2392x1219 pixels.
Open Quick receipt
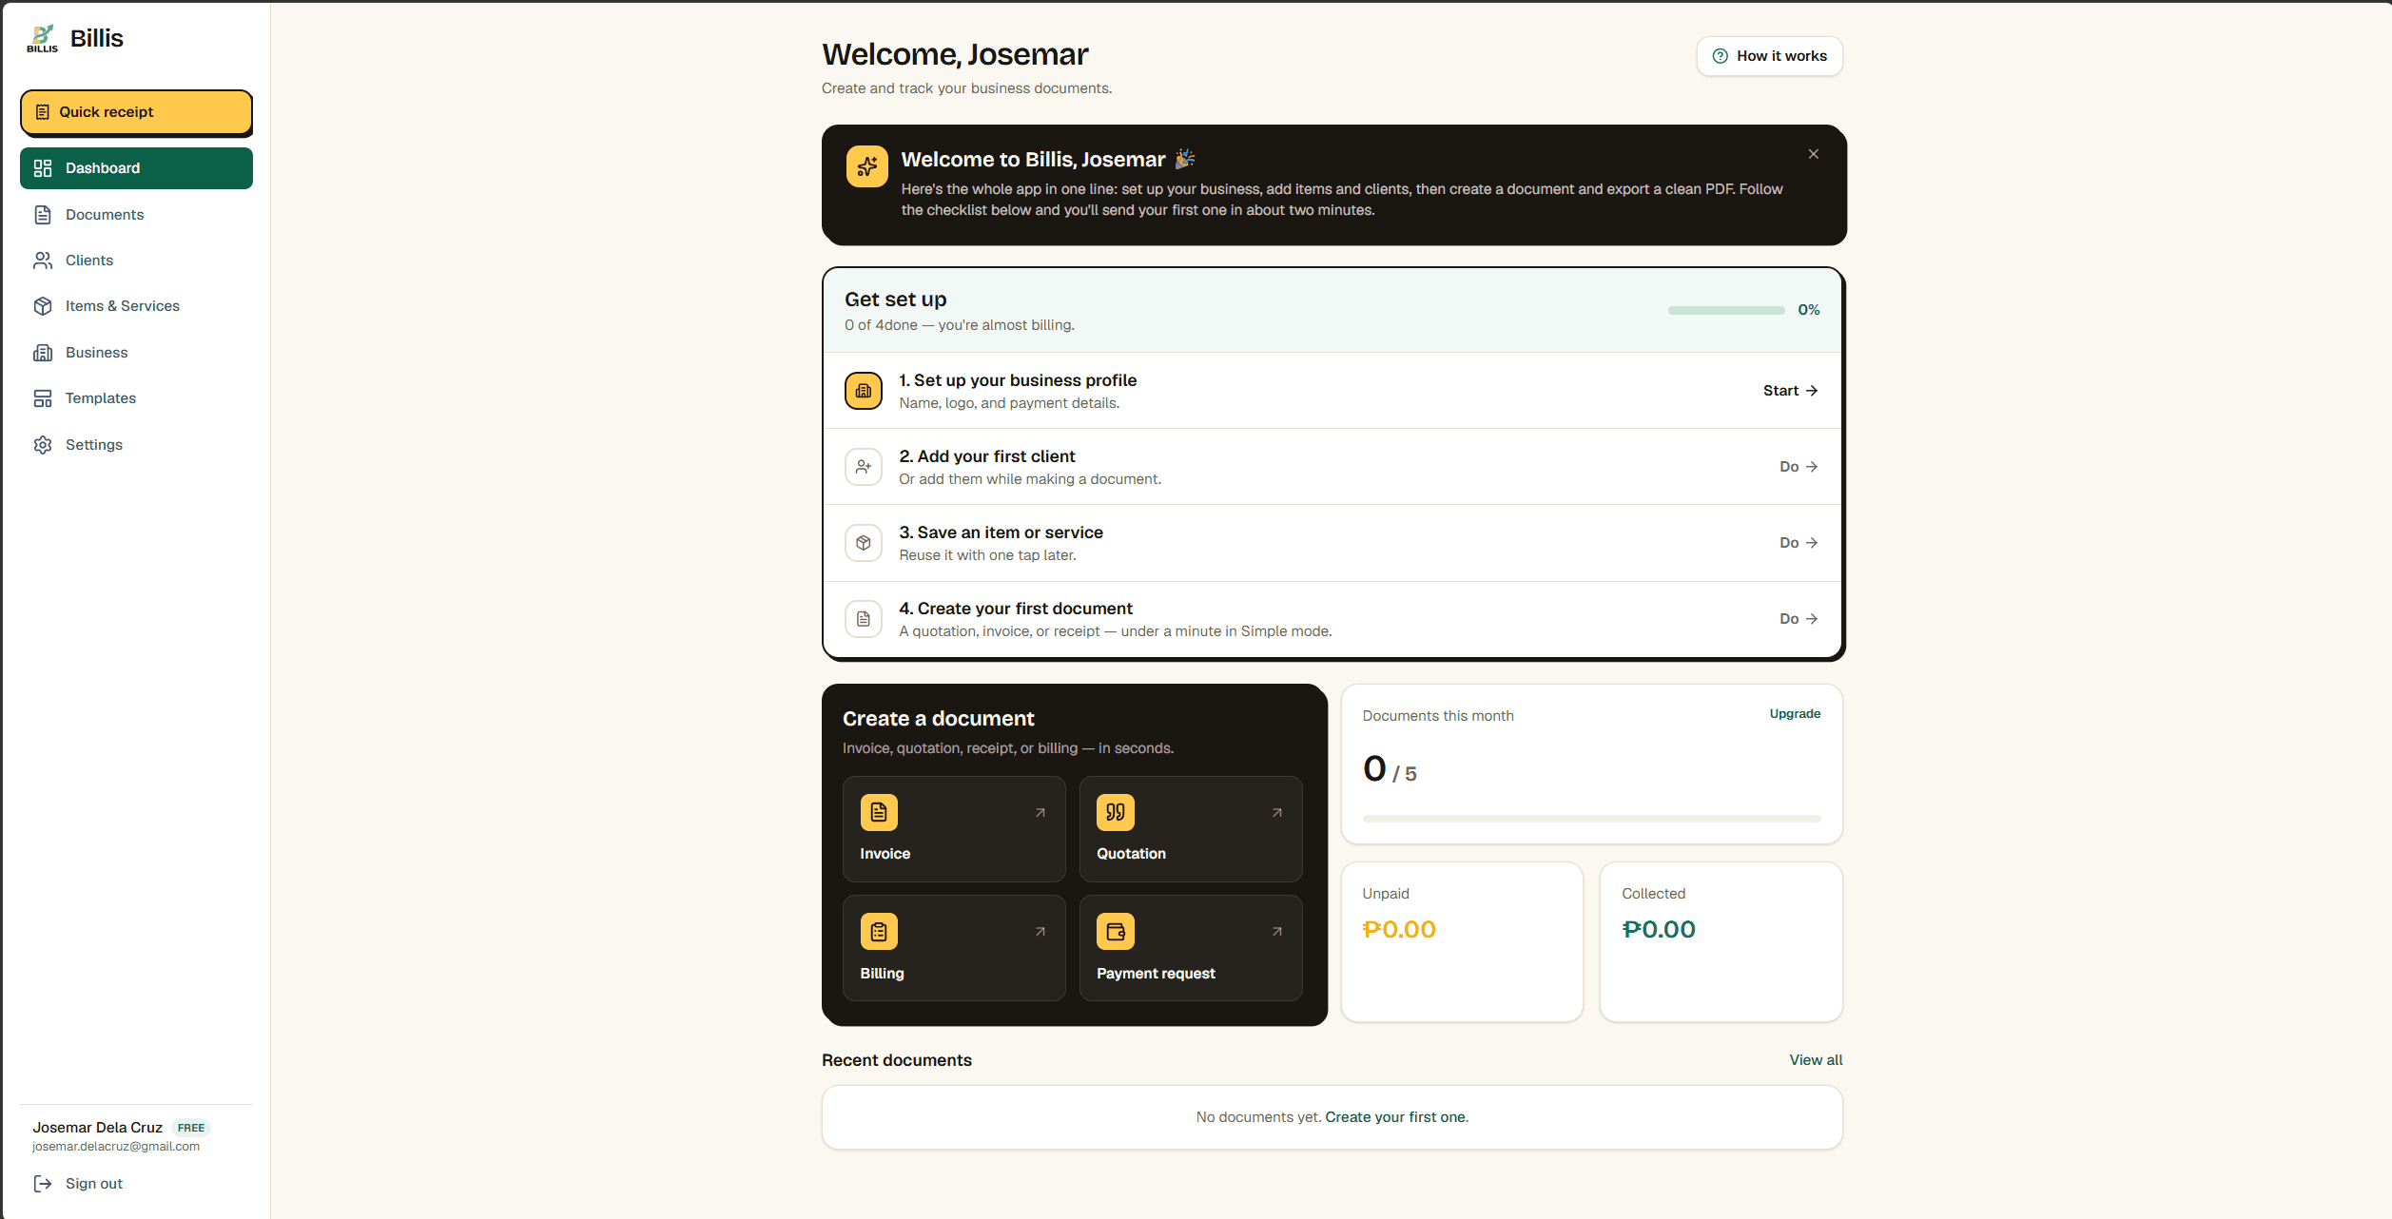(x=136, y=112)
